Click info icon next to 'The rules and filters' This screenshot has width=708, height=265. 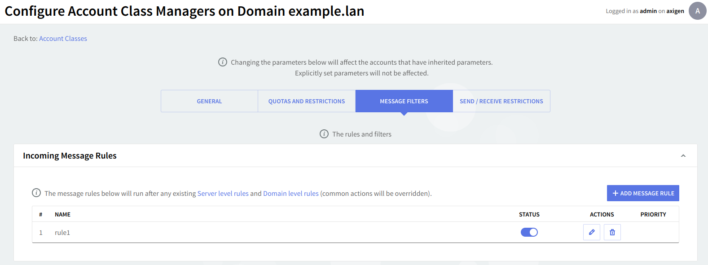324,134
